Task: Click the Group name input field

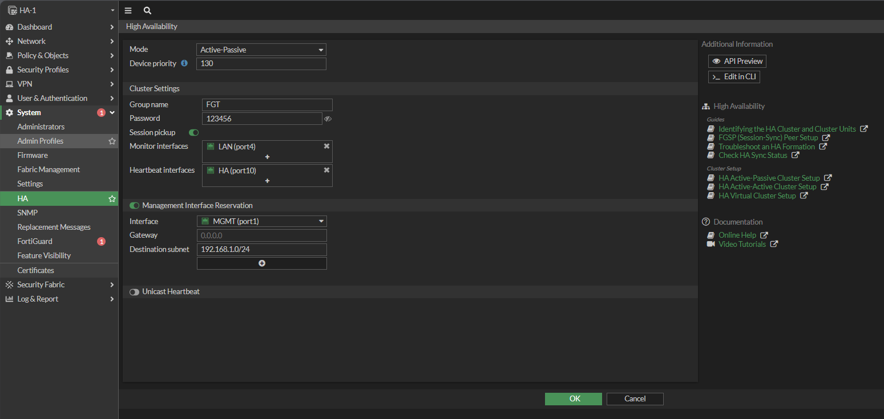Action: (267, 105)
